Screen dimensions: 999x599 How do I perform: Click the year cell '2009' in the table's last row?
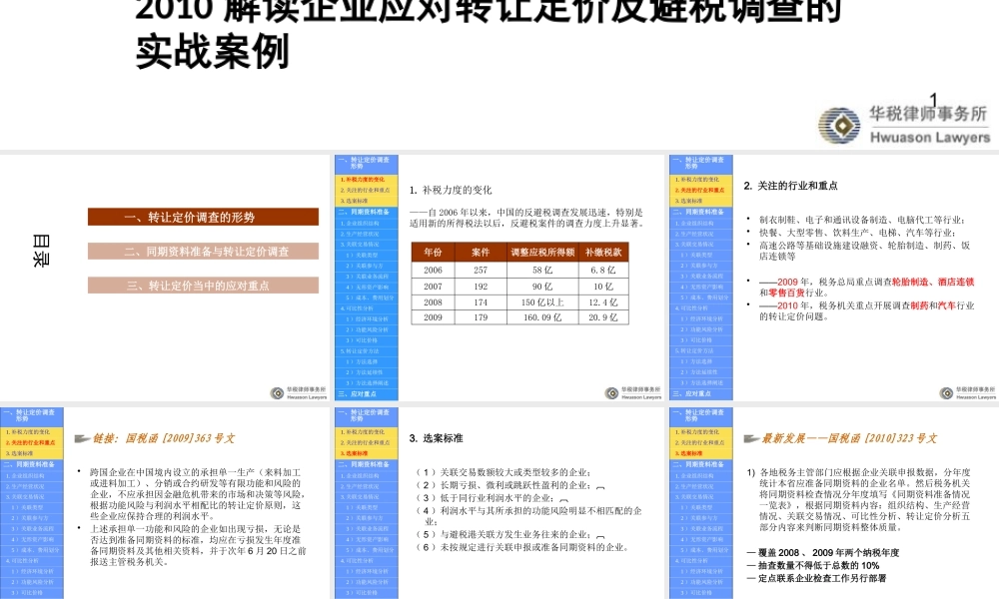click(433, 317)
